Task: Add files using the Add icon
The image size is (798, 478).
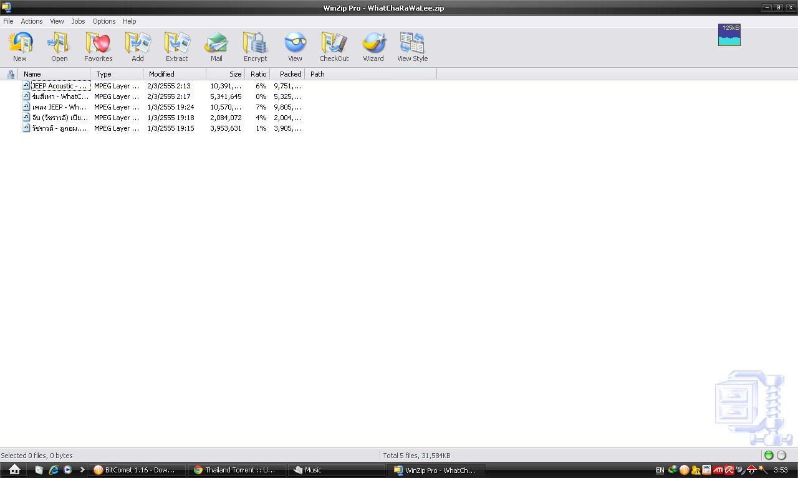Action: tap(138, 47)
